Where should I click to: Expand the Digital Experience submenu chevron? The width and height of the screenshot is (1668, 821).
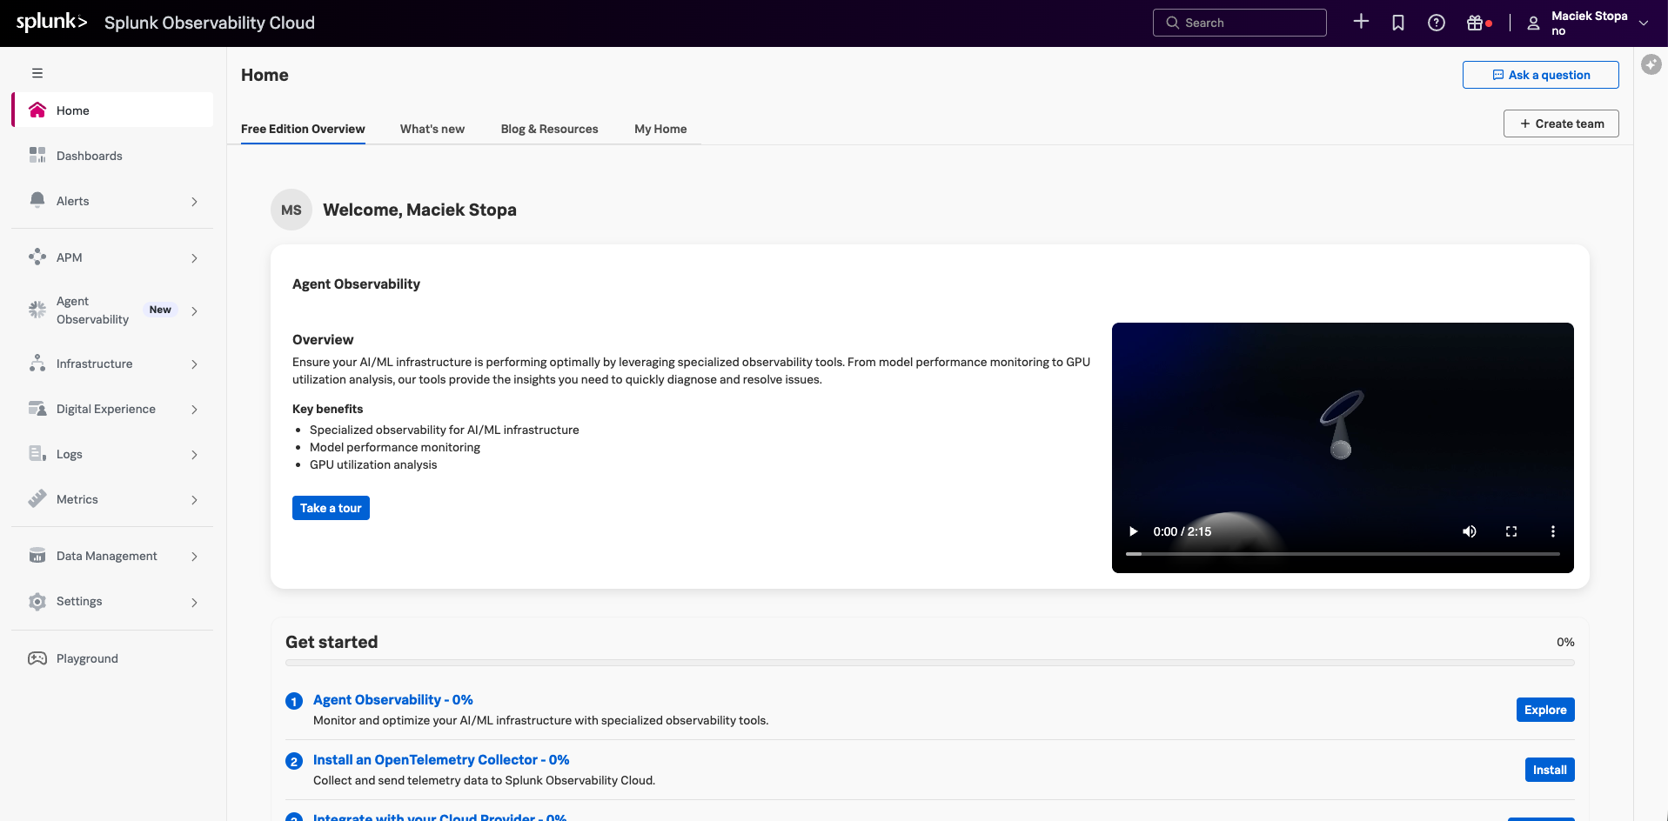coord(194,410)
